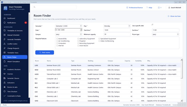Click the Manual Scheduler grid icon
This screenshot has width=187, height=107.
coord(5,35)
